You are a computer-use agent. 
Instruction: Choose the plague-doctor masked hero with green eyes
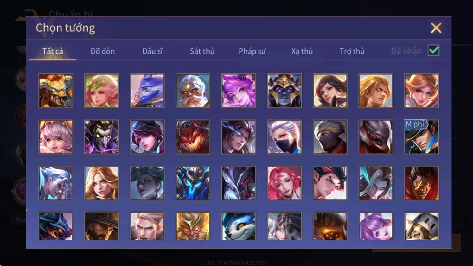click(x=101, y=137)
